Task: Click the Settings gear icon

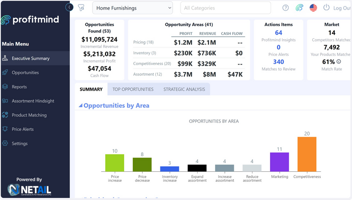Action: [x=5, y=143]
